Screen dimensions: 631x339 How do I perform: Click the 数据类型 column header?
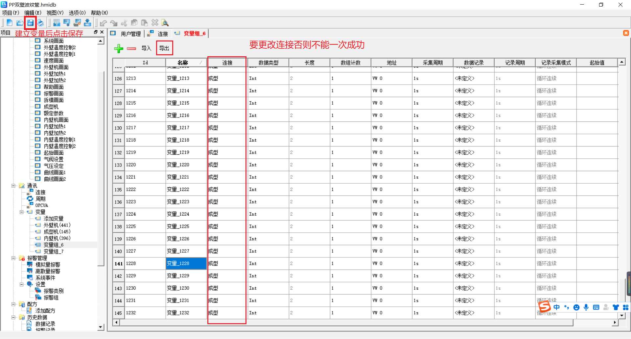268,63
